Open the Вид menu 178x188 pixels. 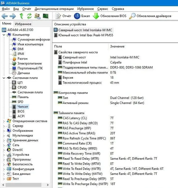point(16,9)
